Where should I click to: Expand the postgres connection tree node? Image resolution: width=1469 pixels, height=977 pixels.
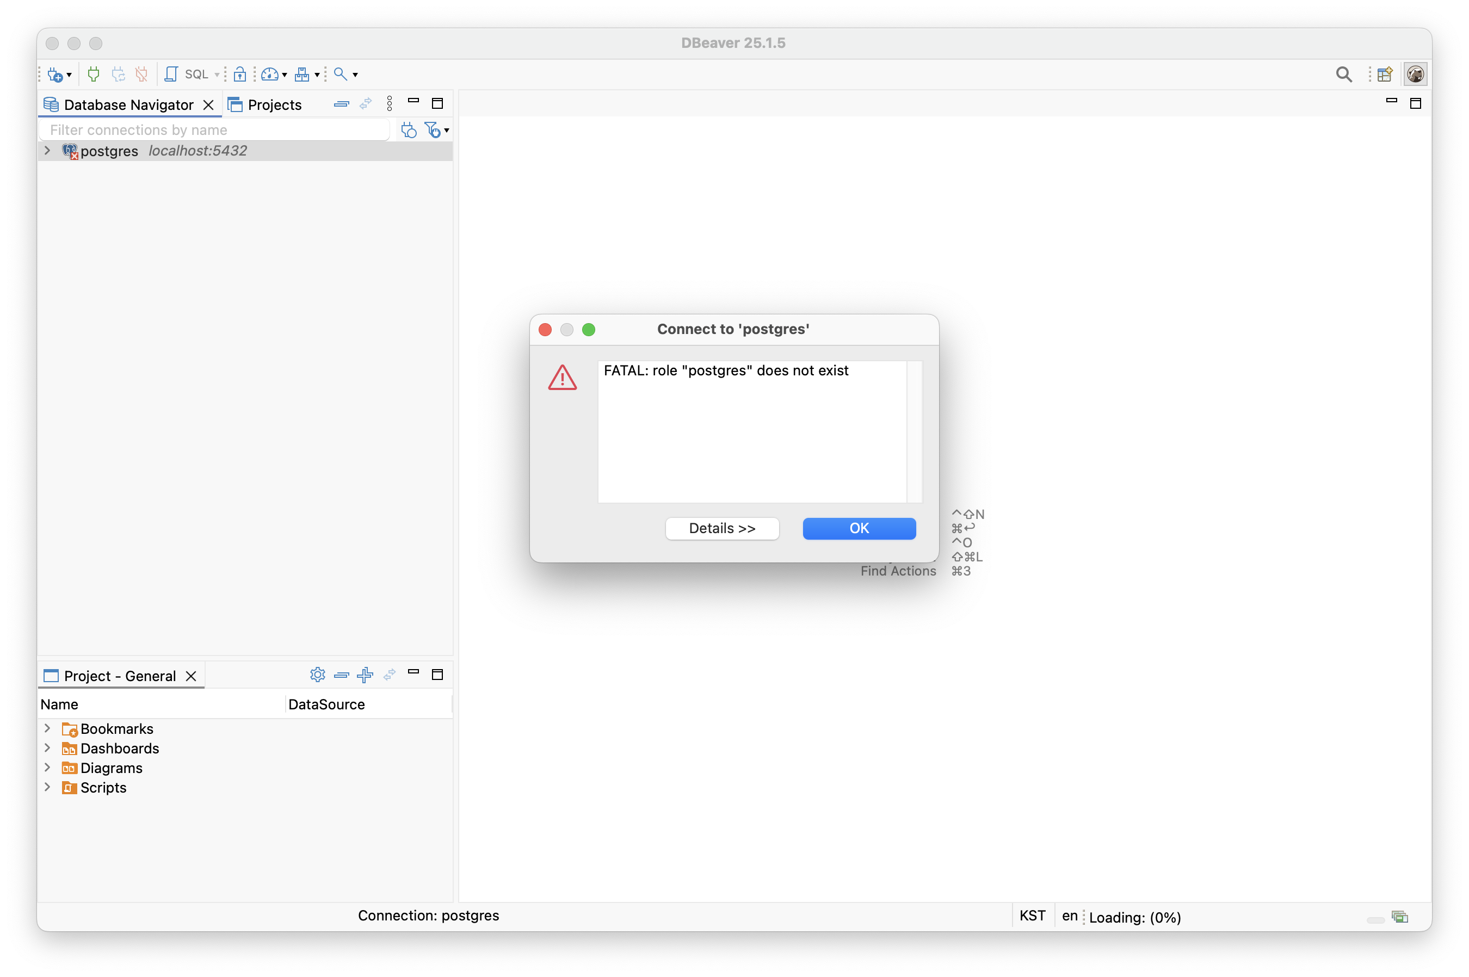coord(47,151)
